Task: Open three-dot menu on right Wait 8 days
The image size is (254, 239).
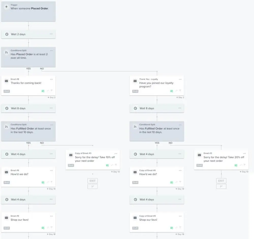Action: 180,108
